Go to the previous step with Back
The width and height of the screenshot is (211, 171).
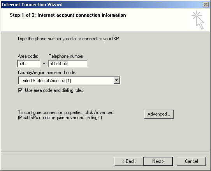click(129, 161)
